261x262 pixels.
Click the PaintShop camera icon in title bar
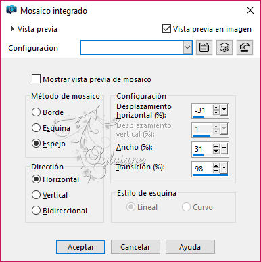pos(11,10)
